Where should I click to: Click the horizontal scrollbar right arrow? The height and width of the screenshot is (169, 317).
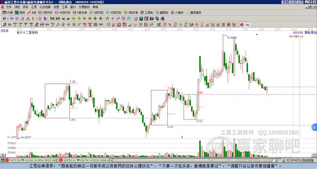coord(276,160)
